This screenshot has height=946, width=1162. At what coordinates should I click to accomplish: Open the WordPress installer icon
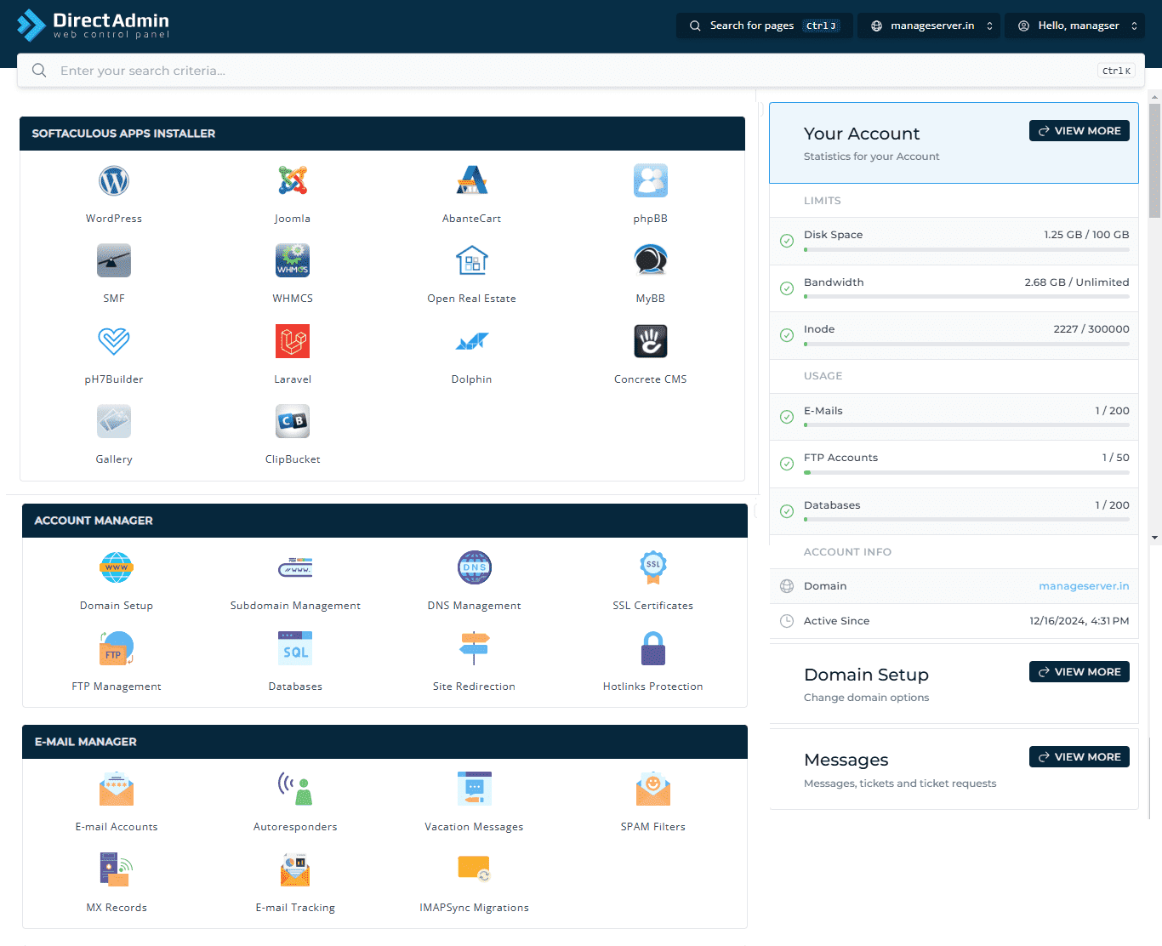[x=114, y=180]
